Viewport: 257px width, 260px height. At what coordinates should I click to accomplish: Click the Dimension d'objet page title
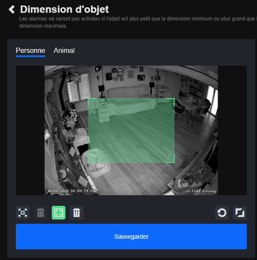(x=64, y=9)
